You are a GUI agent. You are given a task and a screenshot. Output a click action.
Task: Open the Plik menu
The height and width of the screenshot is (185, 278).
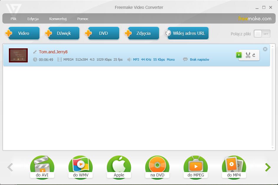click(14, 19)
